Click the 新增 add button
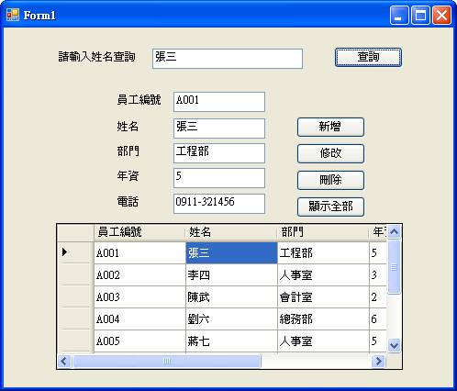This screenshot has height=391, width=457. (x=330, y=127)
